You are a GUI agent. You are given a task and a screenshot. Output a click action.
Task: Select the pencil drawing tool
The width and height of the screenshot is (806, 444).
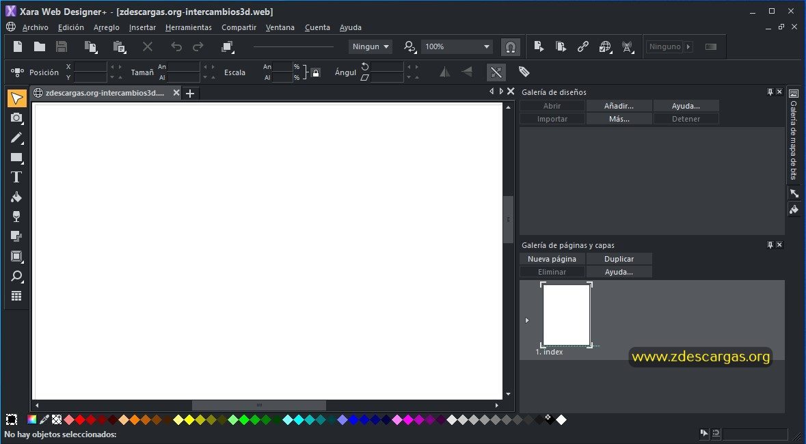tap(16, 138)
